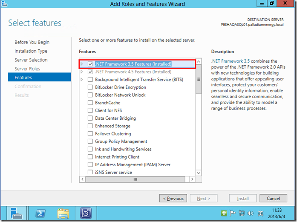This screenshot has height=222, width=297.
Task: Check Ink and Handwriting Services
Action: coord(90,149)
